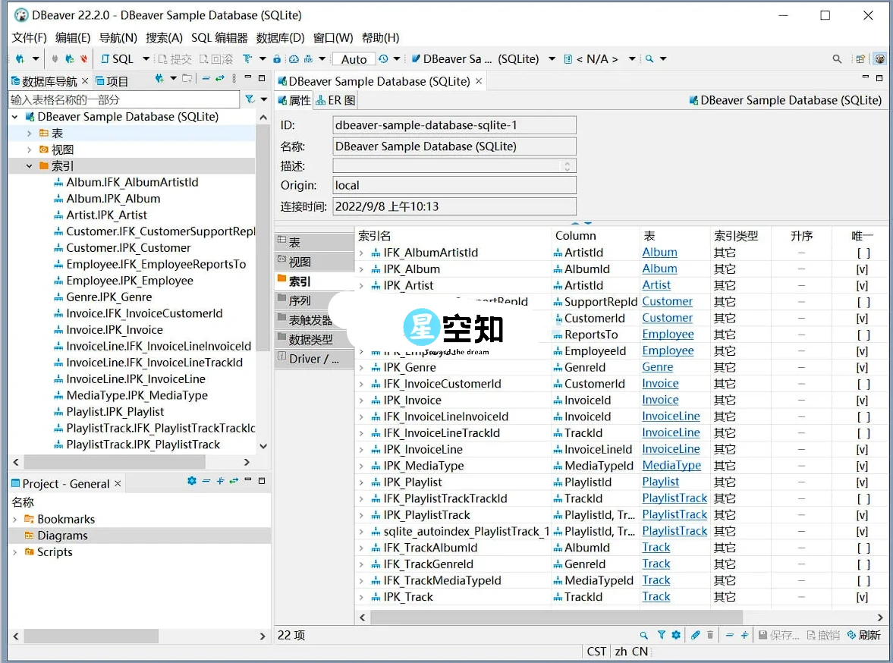Open grid search with the magnifier in bottom toolbar
The height and width of the screenshot is (663, 893).
coord(643,635)
